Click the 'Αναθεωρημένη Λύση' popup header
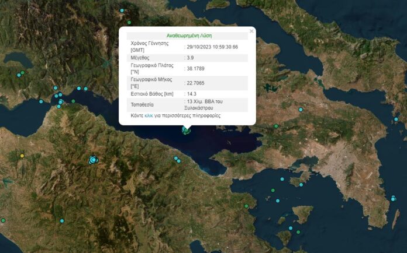The image size is (407, 253). point(189,36)
